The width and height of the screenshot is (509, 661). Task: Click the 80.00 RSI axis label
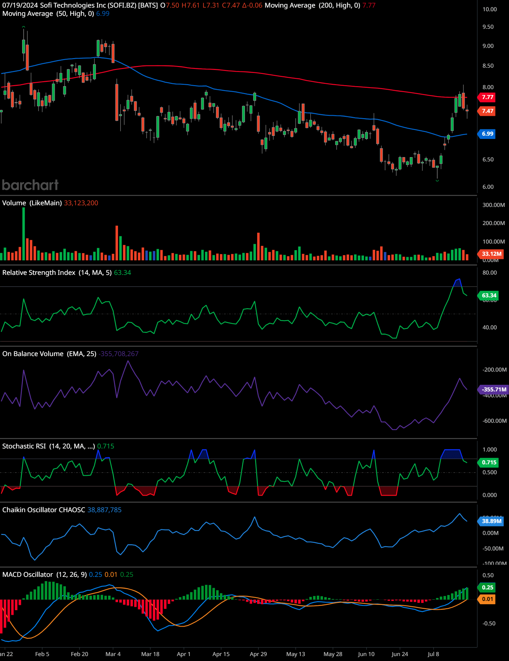(490, 273)
